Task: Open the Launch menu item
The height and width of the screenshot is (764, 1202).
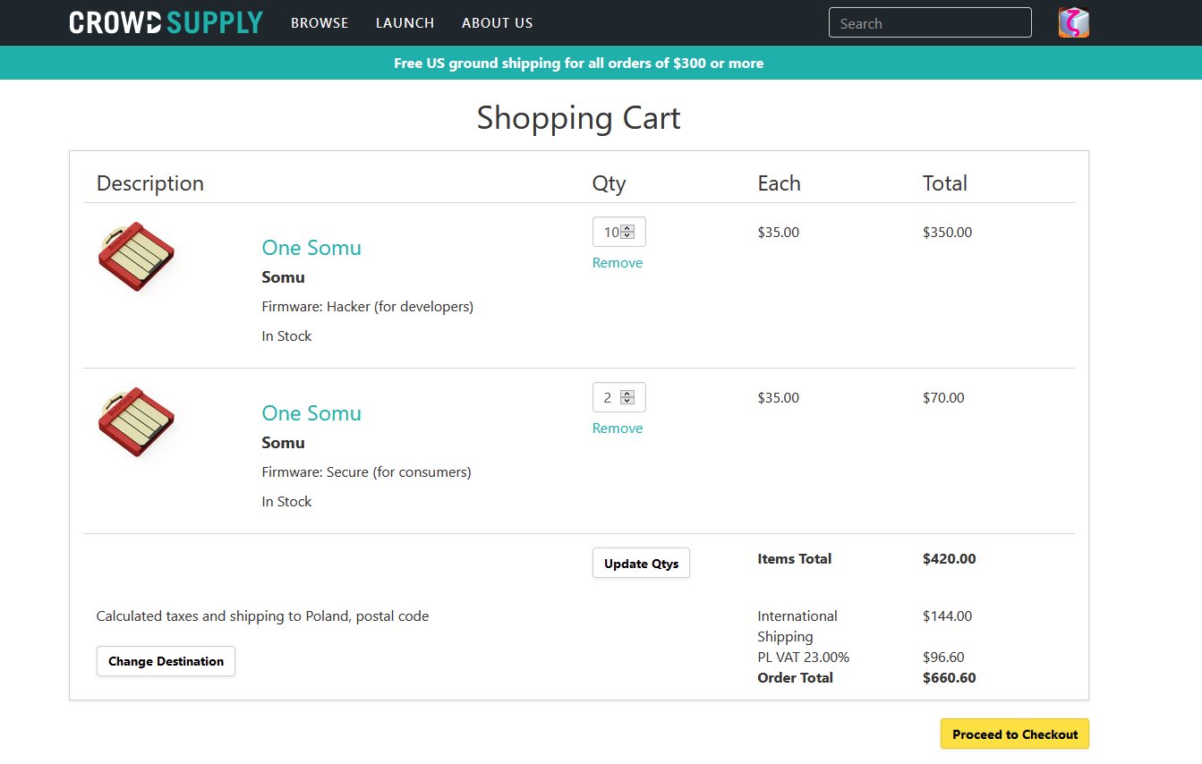Action: pos(405,23)
